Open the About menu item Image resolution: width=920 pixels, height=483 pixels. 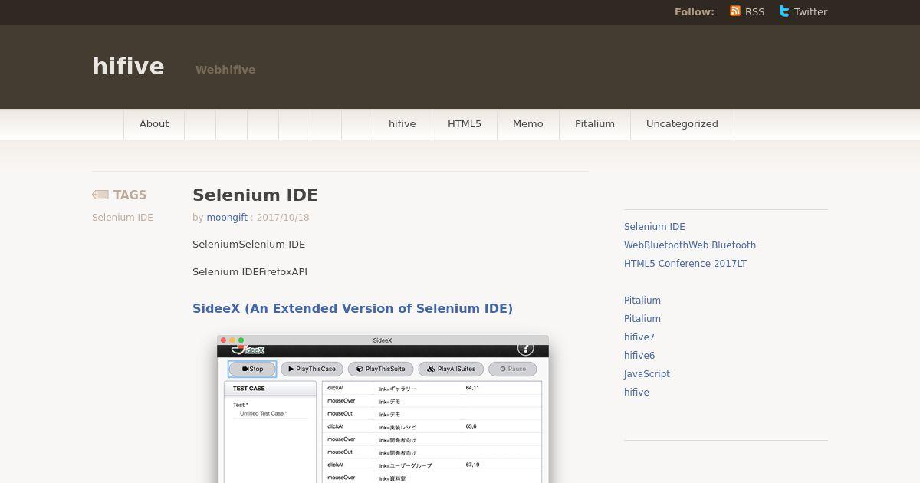pyautogui.click(x=154, y=123)
